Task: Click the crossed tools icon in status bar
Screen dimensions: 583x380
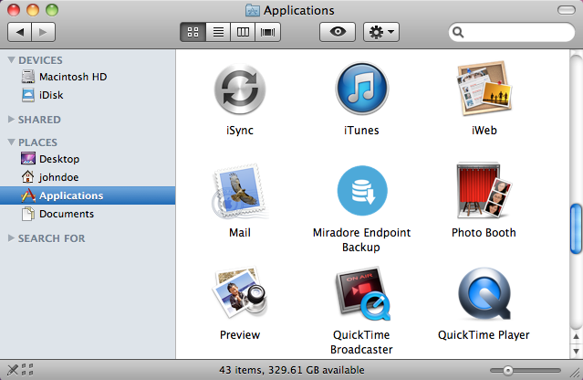Action: click(x=13, y=370)
